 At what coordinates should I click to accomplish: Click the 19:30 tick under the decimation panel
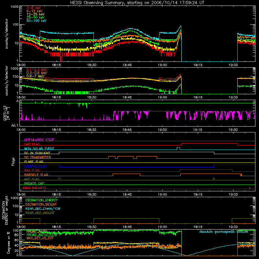[x=233, y=227]
